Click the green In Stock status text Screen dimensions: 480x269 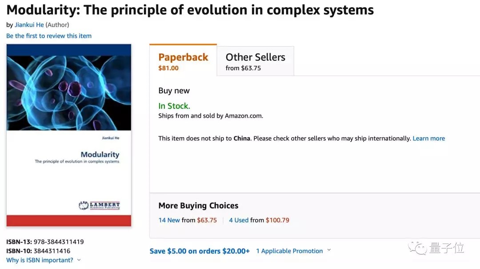pos(174,106)
